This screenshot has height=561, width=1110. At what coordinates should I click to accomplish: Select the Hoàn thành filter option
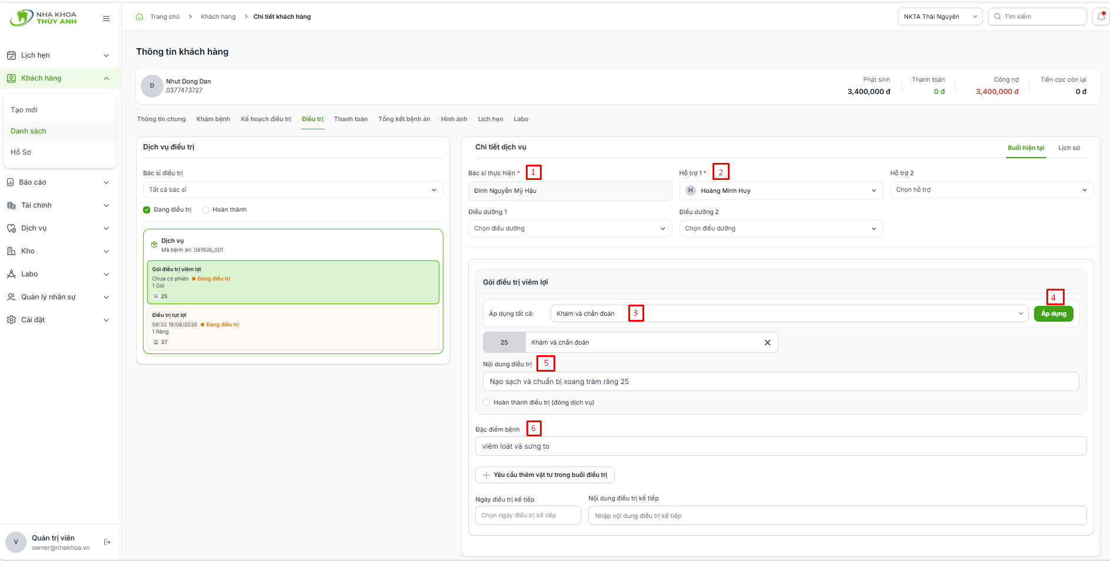[x=224, y=210]
